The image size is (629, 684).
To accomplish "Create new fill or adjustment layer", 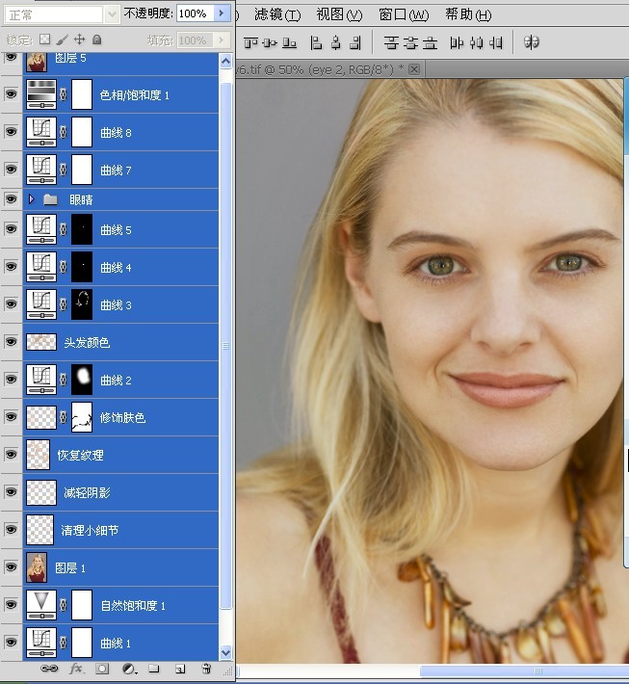I will 129,669.
